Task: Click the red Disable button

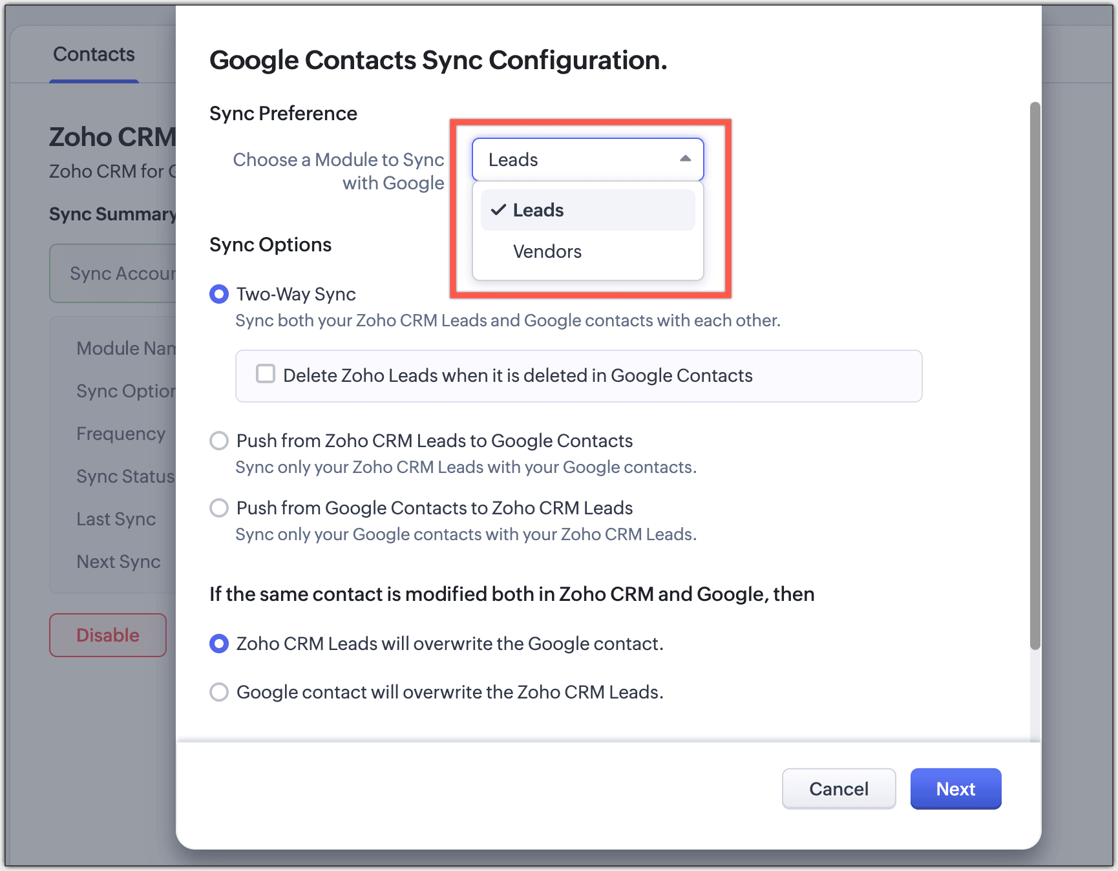Action: 108,635
